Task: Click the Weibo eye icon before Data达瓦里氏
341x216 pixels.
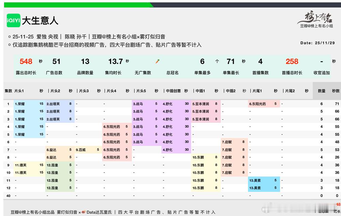Action: (83, 212)
